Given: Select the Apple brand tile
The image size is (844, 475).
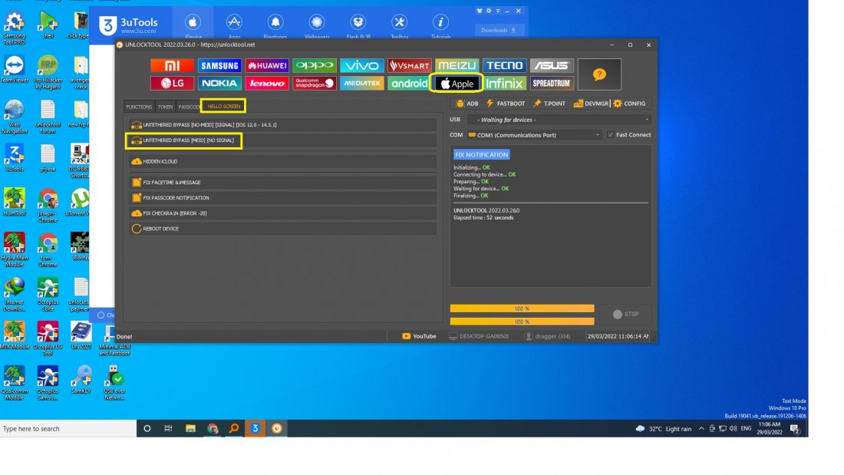Looking at the screenshot, I should [457, 84].
